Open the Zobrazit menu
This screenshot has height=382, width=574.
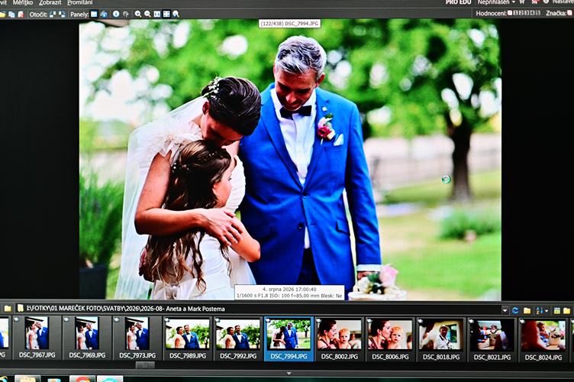(x=50, y=2)
